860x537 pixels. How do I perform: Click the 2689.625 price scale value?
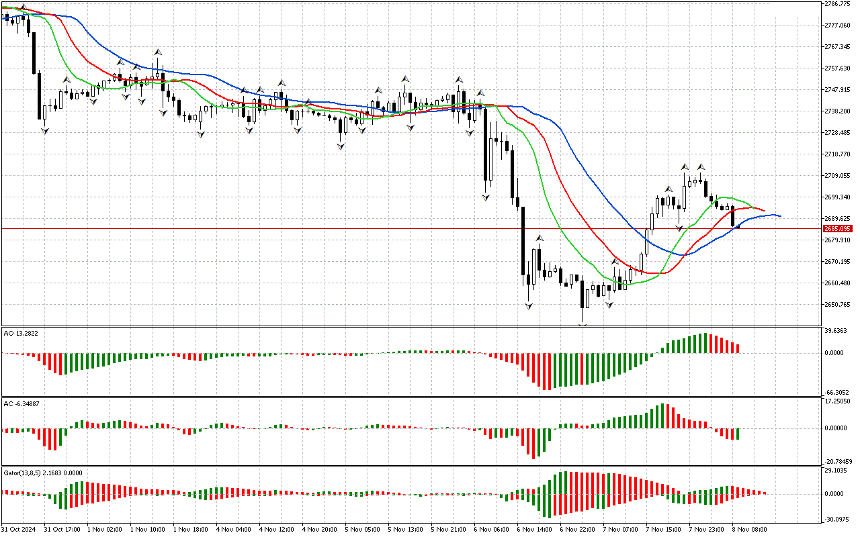pos(838,219)
